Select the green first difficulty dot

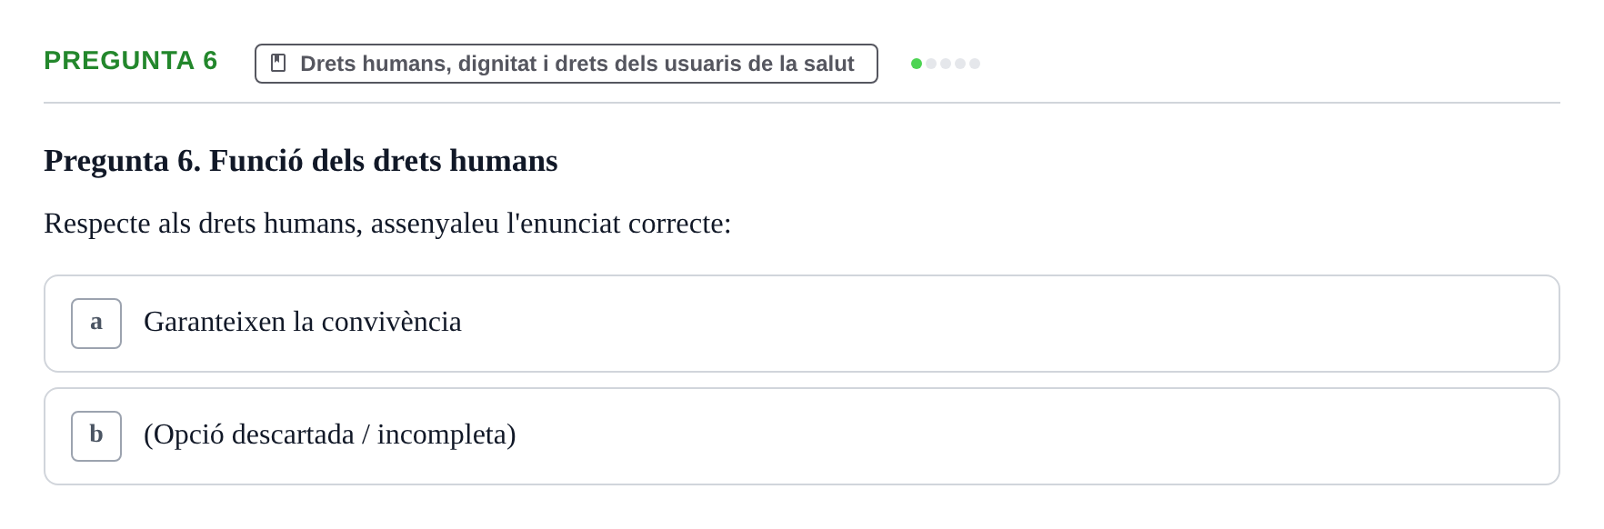point(917,64)
